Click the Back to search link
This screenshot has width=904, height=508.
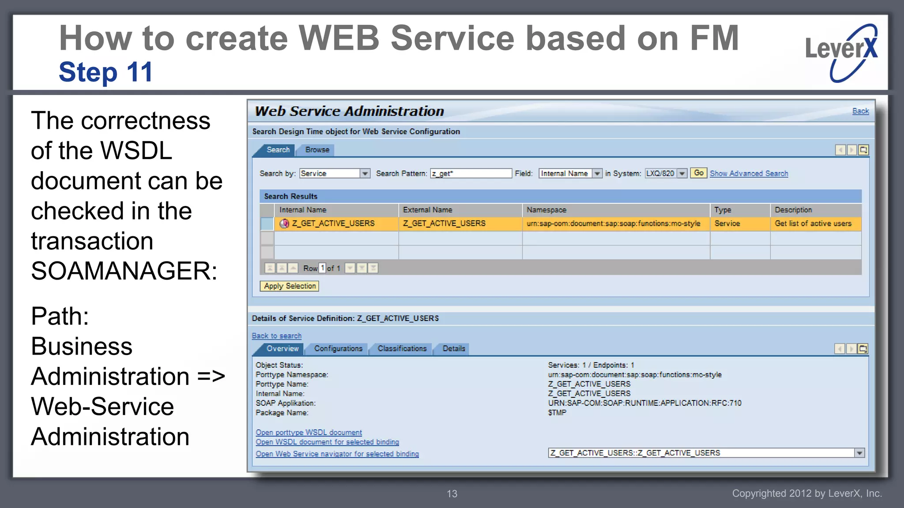click(277, 336)
